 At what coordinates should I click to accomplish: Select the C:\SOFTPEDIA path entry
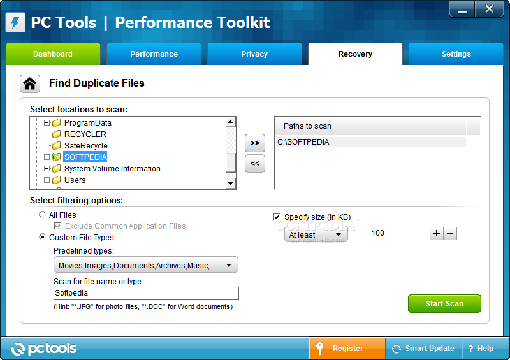coord(371,142)
